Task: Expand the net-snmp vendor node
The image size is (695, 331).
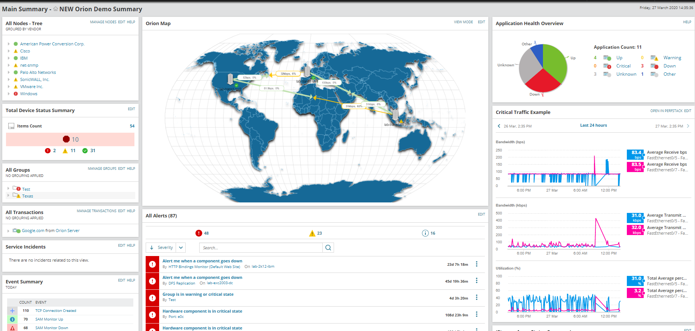Action: [9, 65]
